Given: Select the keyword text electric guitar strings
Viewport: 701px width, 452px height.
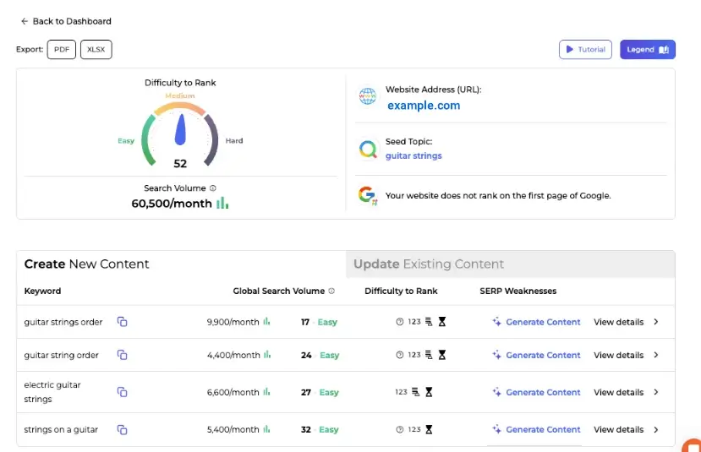Looking at the screenshot, I should pyautogui.click(x=52, y=392).
